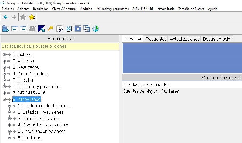Expand plus box beside 6. Utilidades y parametros

coord(4,87)
